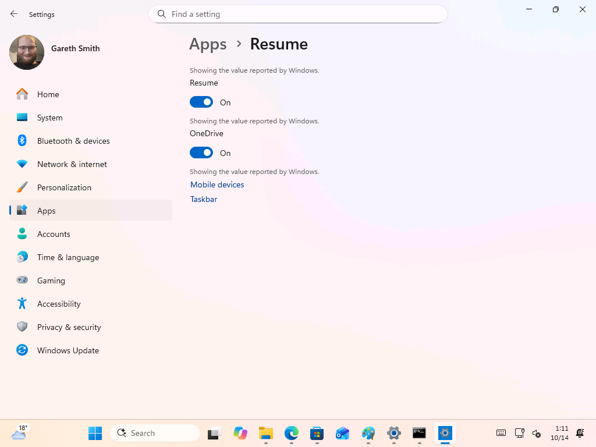Click the Accounts person icon
The height and width of the screenshot is (447, 596).
(x=22, y=234)
